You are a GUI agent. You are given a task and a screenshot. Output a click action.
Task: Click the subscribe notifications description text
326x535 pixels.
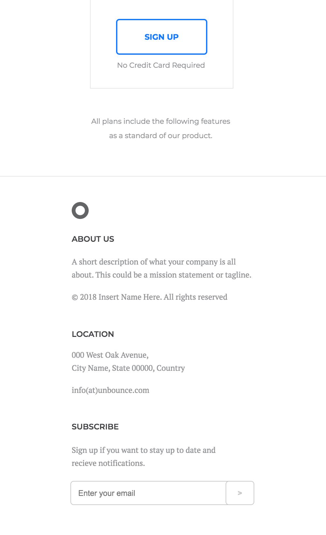click(x=144, y=456)
